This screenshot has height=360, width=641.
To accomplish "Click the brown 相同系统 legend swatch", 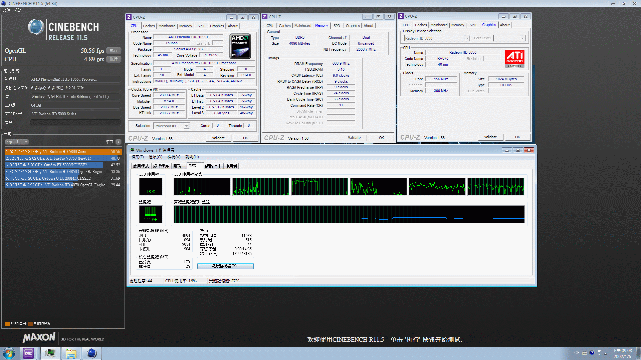I will (x=30, y=323).
